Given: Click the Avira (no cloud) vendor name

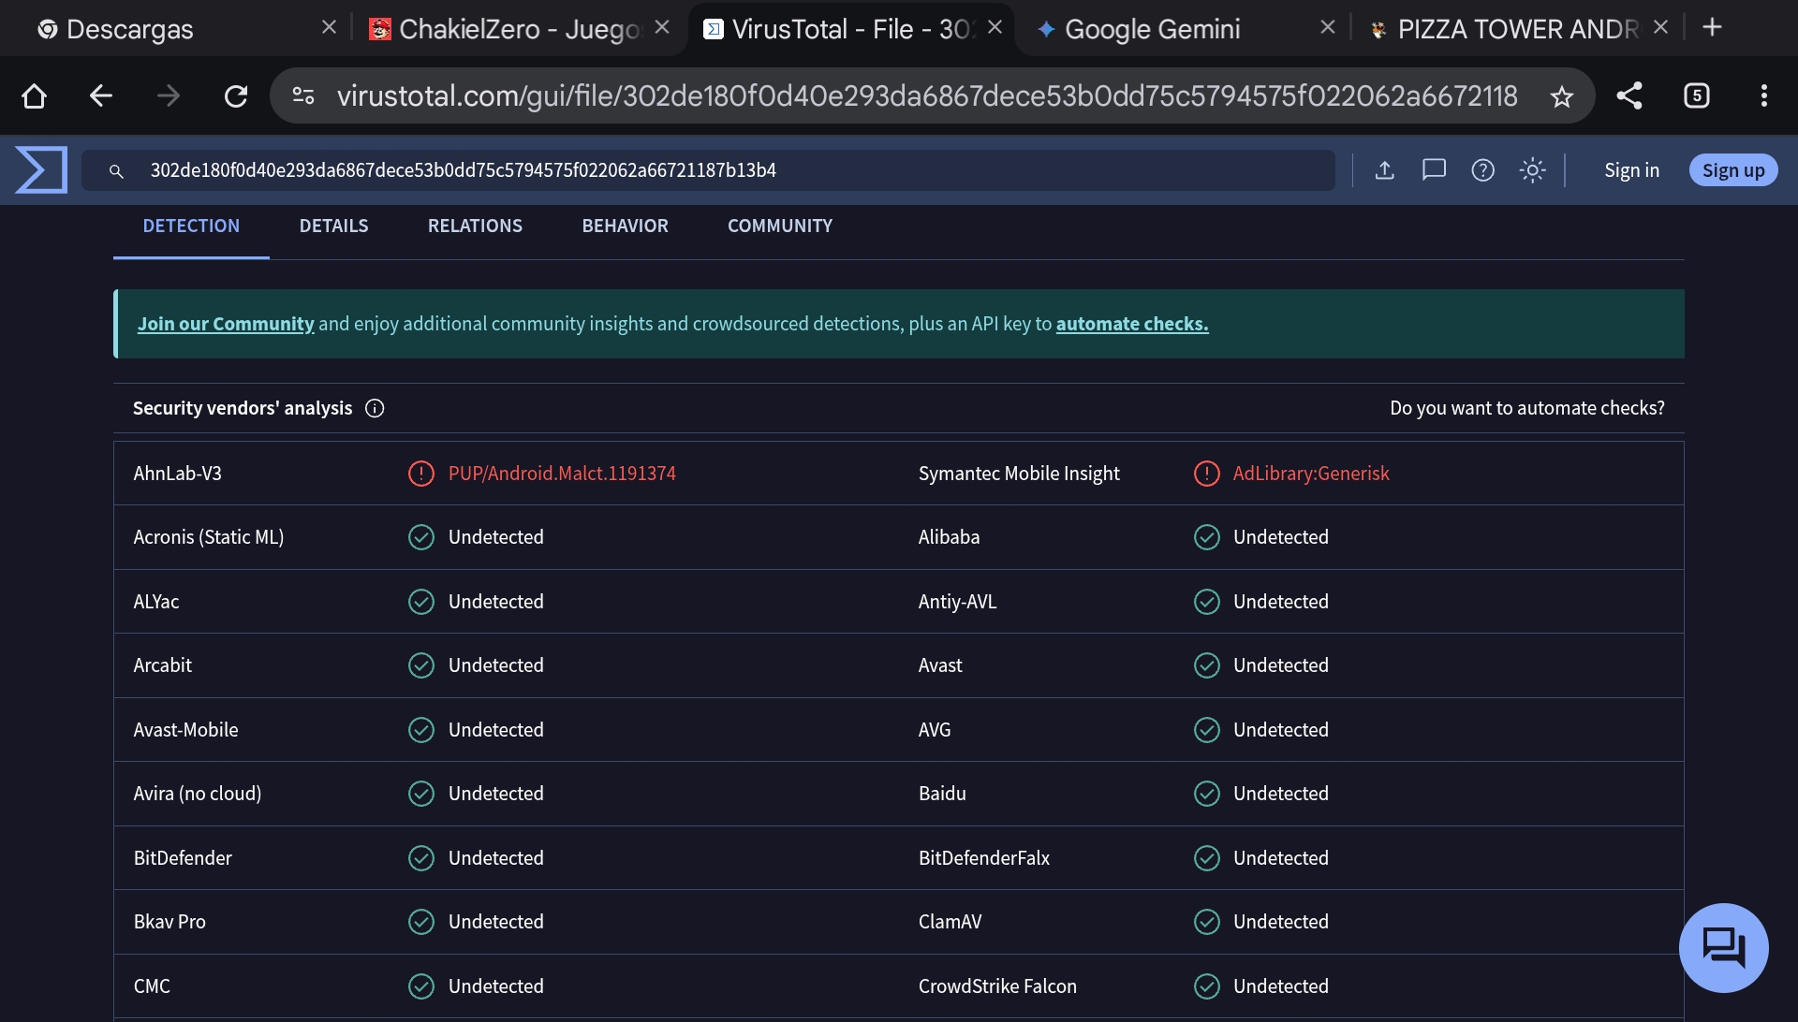Looking at the screenshot, I should pyautogui.click(x=198, y=794).
